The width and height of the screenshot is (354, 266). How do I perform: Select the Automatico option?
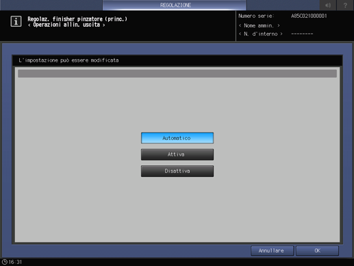pyautogui.click(x=177, y=138)
